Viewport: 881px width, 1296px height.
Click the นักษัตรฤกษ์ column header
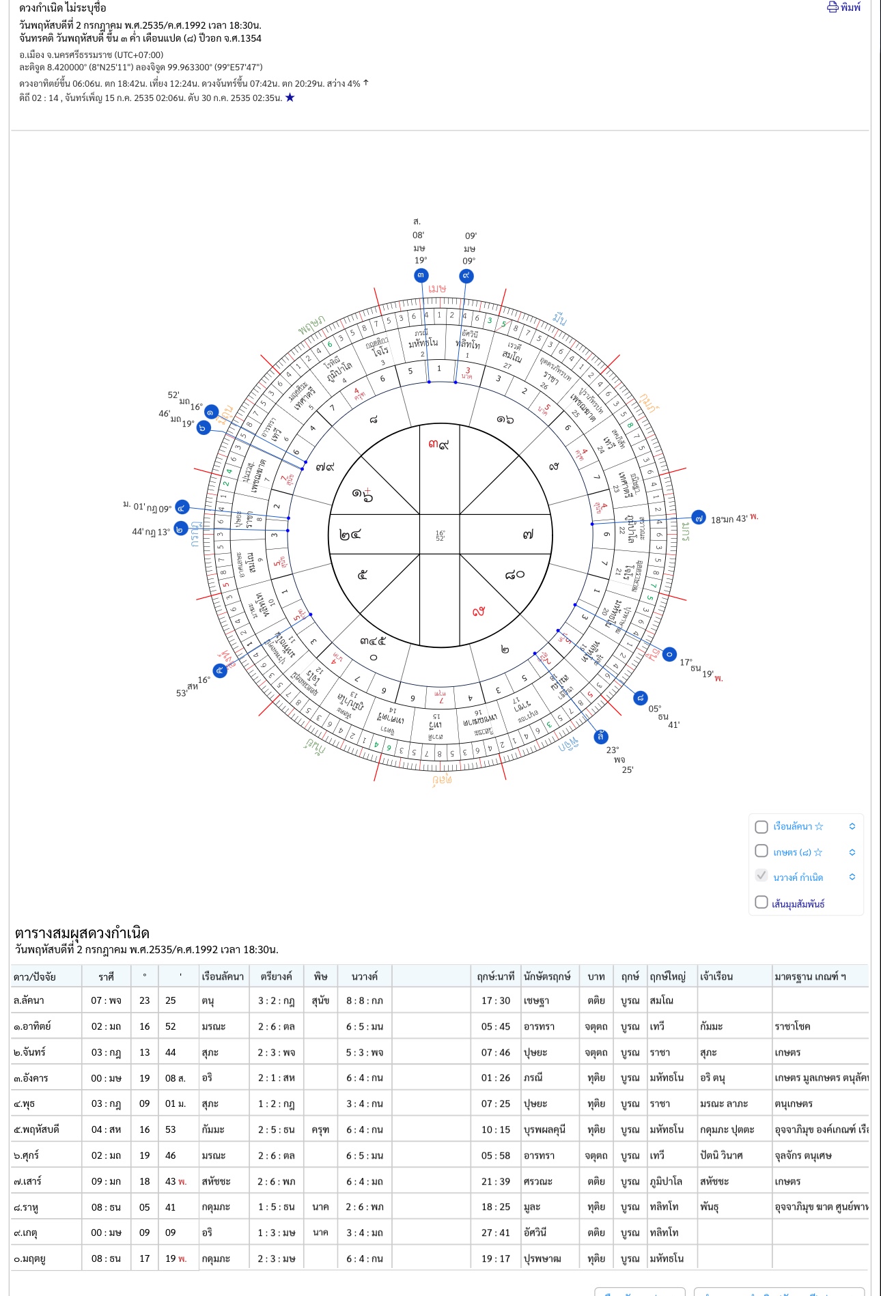[547, 976]
